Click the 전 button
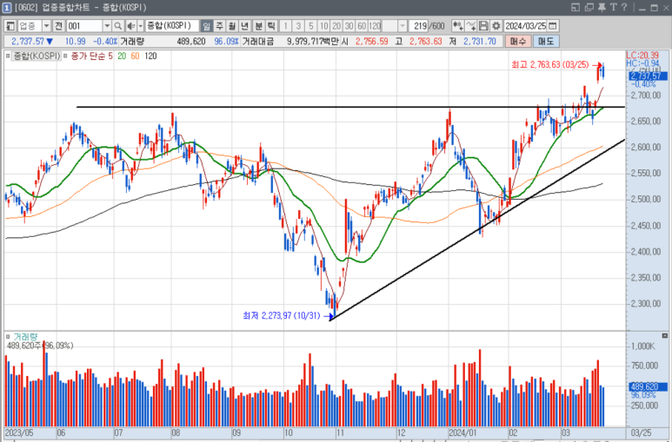672x442 pixels. coord(59,26)
